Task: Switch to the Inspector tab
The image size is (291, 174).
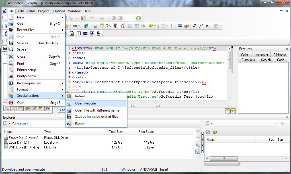Action: [262, 55]
